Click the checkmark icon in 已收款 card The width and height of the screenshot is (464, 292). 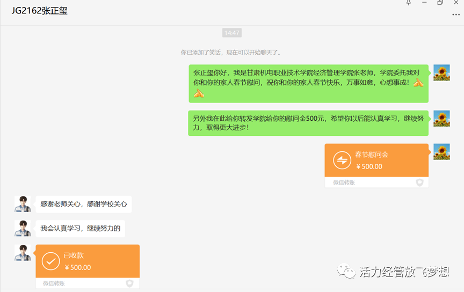(50, 261)
